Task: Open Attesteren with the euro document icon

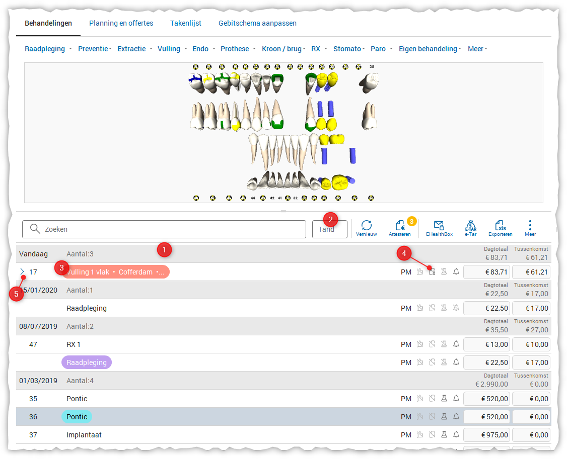Action: (401, 226)
